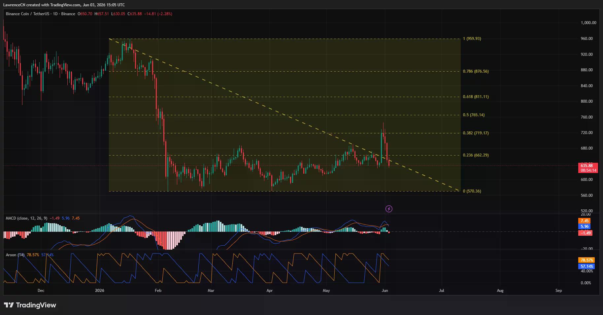
Task: Select the Aroon (14) indicator title
Action: pos(15,255)
